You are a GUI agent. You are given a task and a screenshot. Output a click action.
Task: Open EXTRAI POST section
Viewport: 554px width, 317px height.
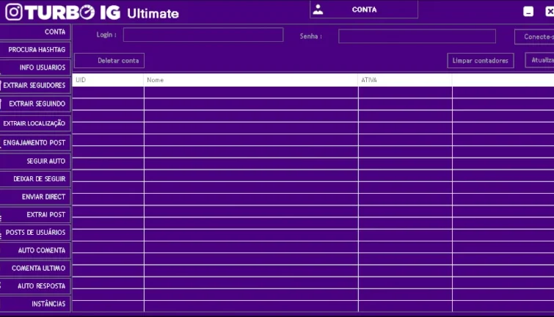(x=35, y=214)
